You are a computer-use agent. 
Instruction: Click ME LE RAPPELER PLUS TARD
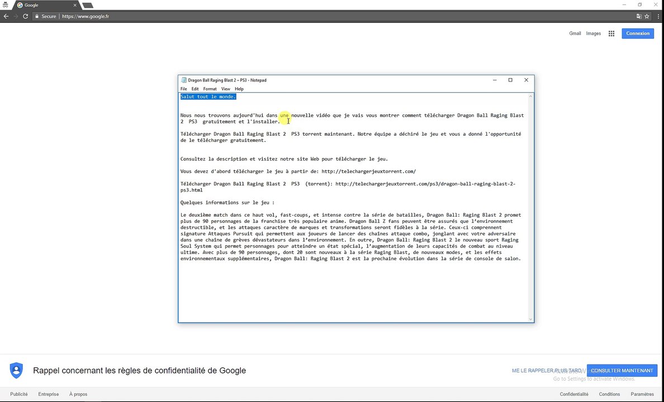pos(546,370)
